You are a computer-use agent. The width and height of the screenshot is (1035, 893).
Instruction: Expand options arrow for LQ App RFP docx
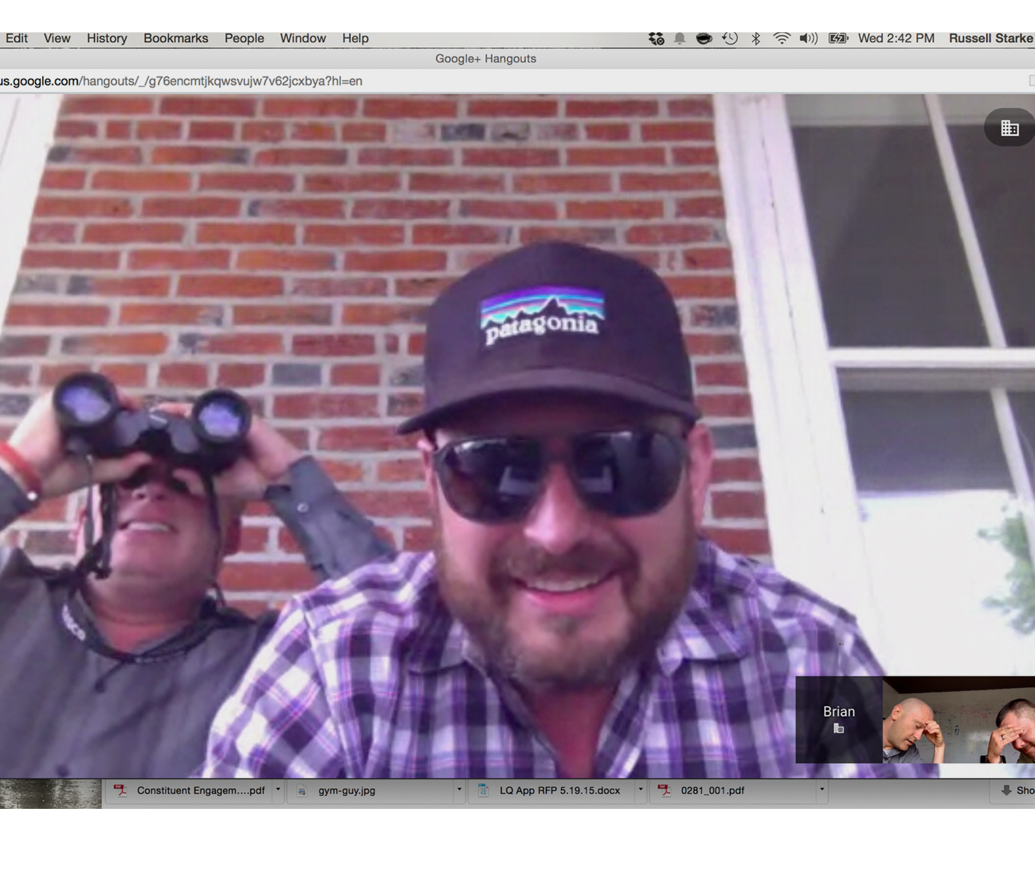640,790
